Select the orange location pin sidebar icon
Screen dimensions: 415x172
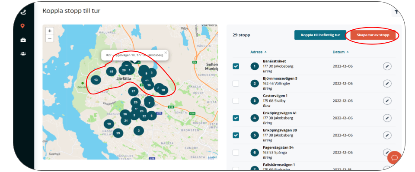(23, 26)
